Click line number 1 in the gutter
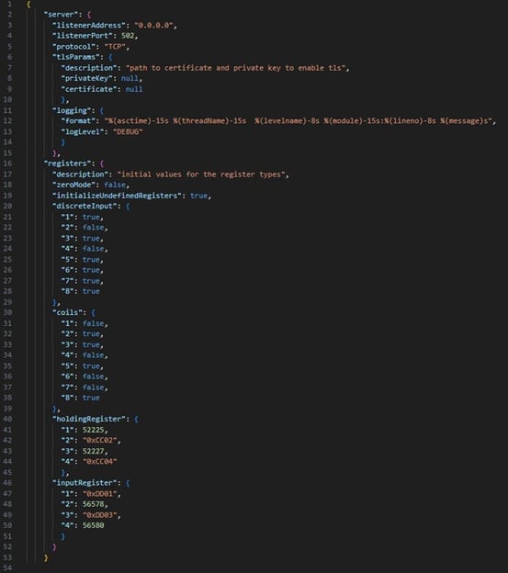This screenshot has height=573, width=508. 9,4
